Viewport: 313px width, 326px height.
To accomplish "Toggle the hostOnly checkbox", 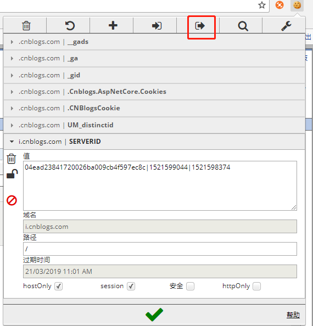I will click(x=58, y=286).
